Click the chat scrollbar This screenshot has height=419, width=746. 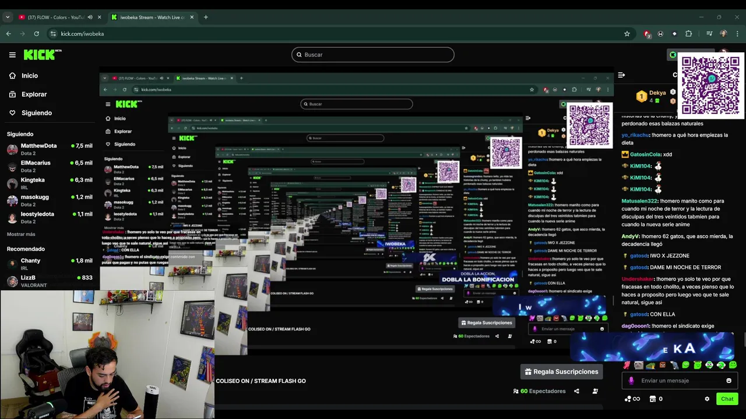coord(744,339)
